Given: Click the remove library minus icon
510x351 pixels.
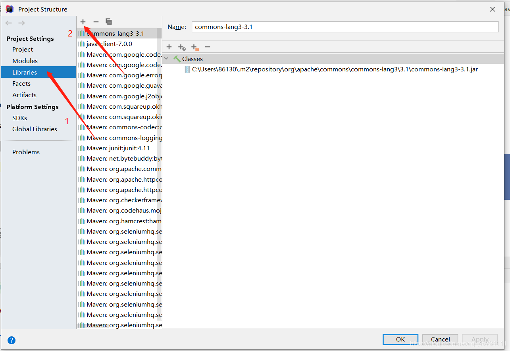Looking at the screenshot, I should [x=96, y=22].
